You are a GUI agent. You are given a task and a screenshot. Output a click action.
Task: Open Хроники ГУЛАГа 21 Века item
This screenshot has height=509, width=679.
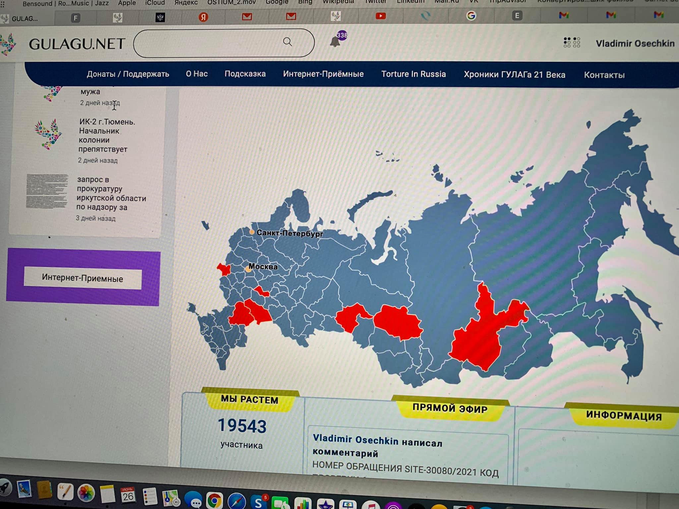pyautogui.click(x=514, y=75)
